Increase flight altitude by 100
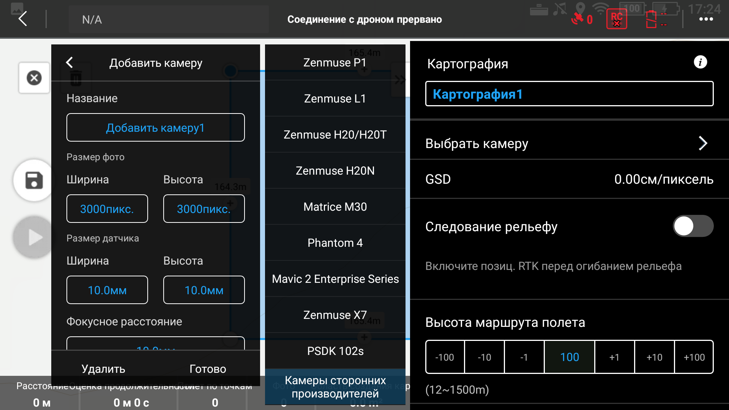This screenshot has height=410, width=729. 694,357
